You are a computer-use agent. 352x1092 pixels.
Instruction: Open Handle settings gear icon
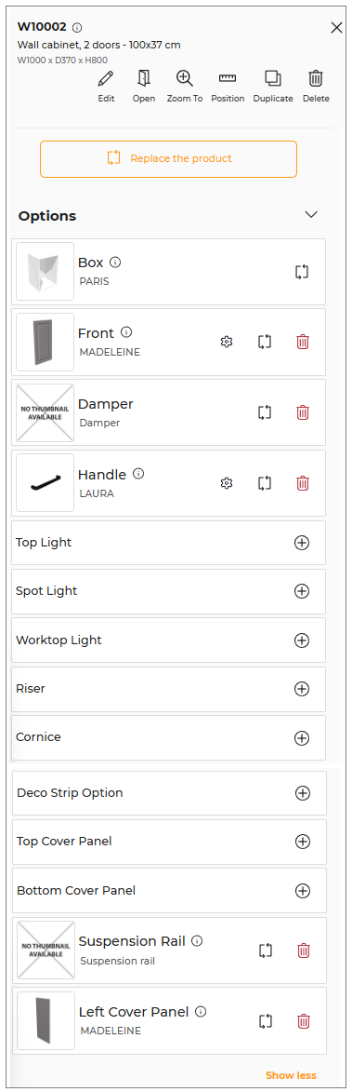point(226,482)
